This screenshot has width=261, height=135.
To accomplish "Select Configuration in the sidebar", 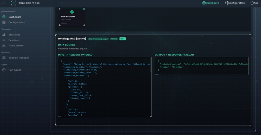I will [x=17, y=22].
